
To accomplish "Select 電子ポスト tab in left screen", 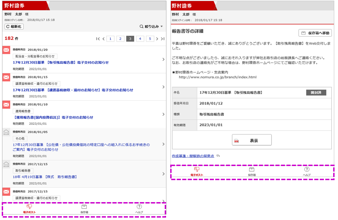I will click(x=29, y=209).
